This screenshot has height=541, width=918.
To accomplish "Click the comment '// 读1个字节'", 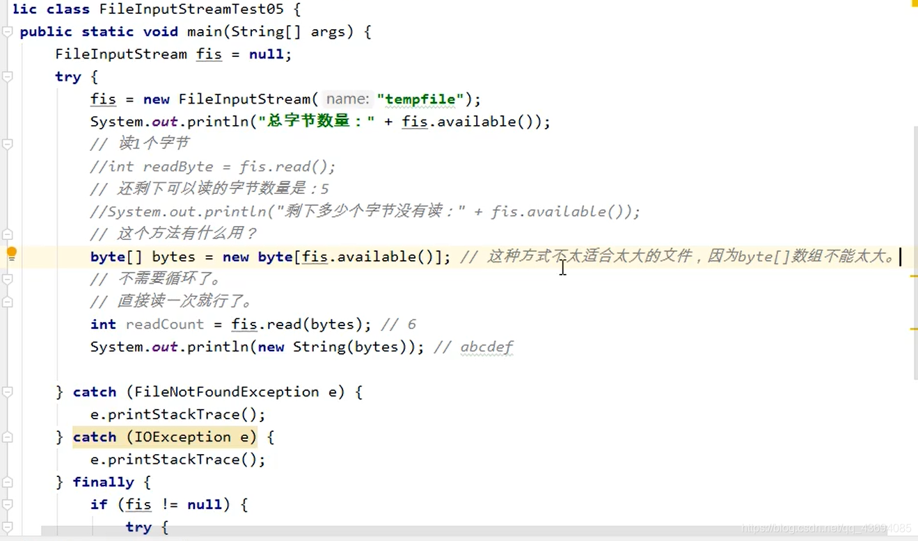I will 140,144.
